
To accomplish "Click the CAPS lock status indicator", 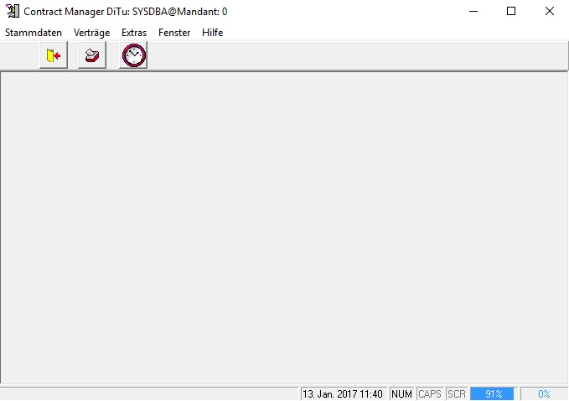I will coord(430,393).
